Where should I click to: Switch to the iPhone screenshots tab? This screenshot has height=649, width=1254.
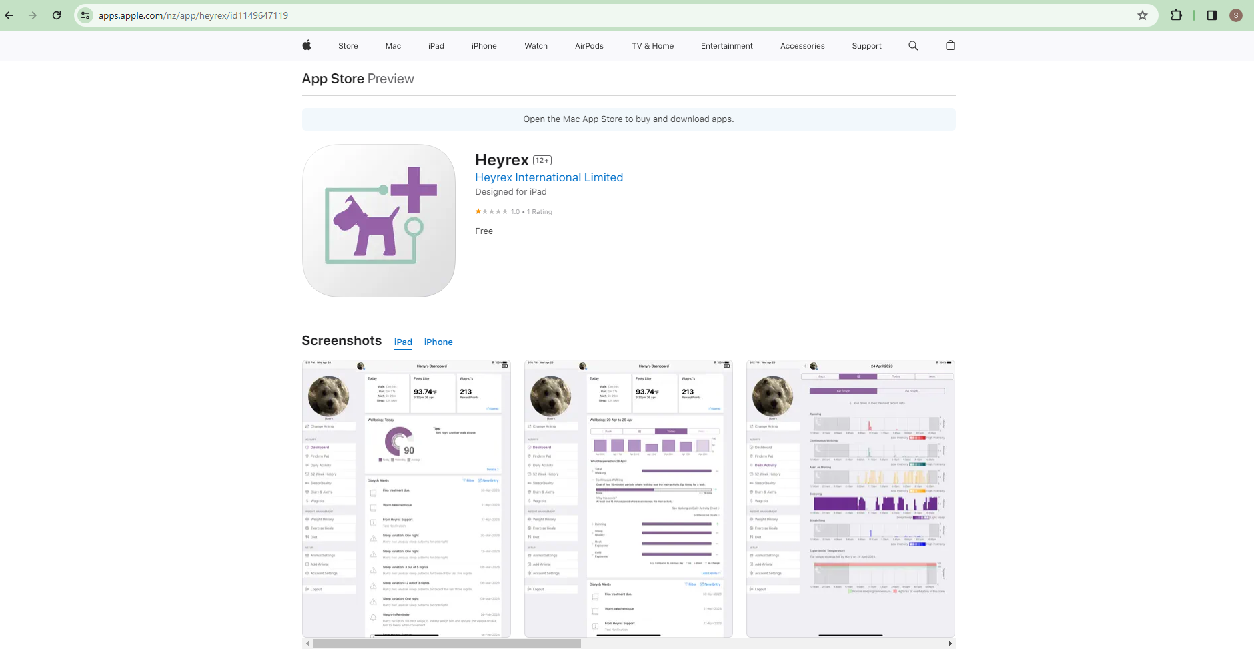coord(438,342)
